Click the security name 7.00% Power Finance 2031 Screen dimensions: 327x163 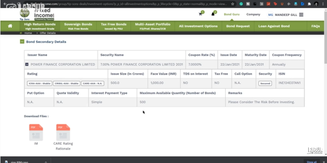pos(142,64)
